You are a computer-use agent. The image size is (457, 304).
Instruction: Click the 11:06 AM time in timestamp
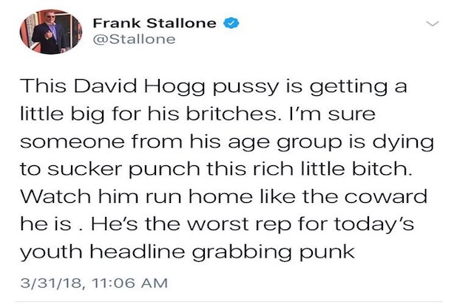[x=129, y=283]
